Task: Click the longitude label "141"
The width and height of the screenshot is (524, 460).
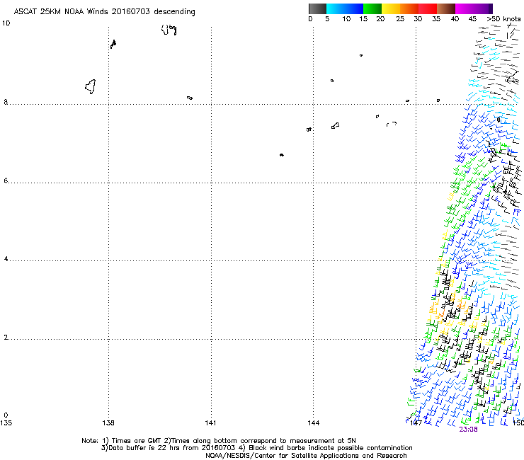Action: 210,423
